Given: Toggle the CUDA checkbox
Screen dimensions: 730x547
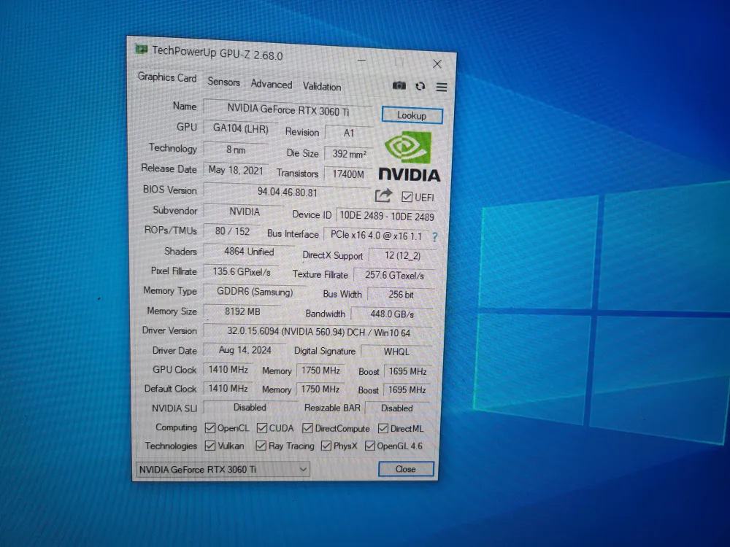Looking at the screenshot, I should pos(262,428).
